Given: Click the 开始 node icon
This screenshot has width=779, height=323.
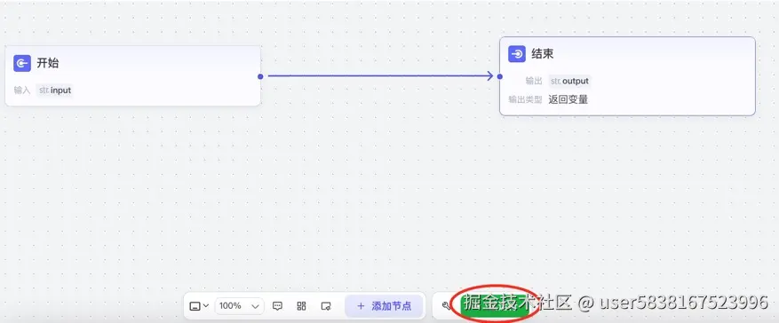Looking at the screenshot, I should pyautogui.click(x=22, y=64).
